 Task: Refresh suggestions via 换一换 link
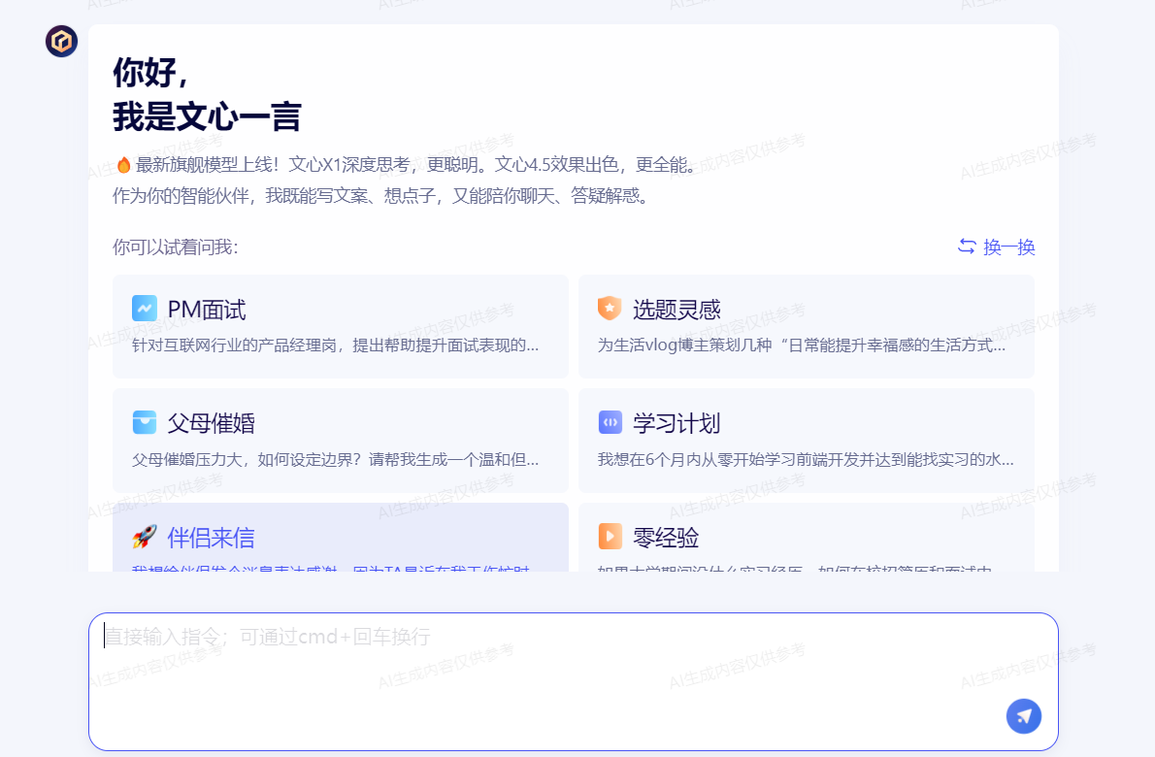[996, 247]
